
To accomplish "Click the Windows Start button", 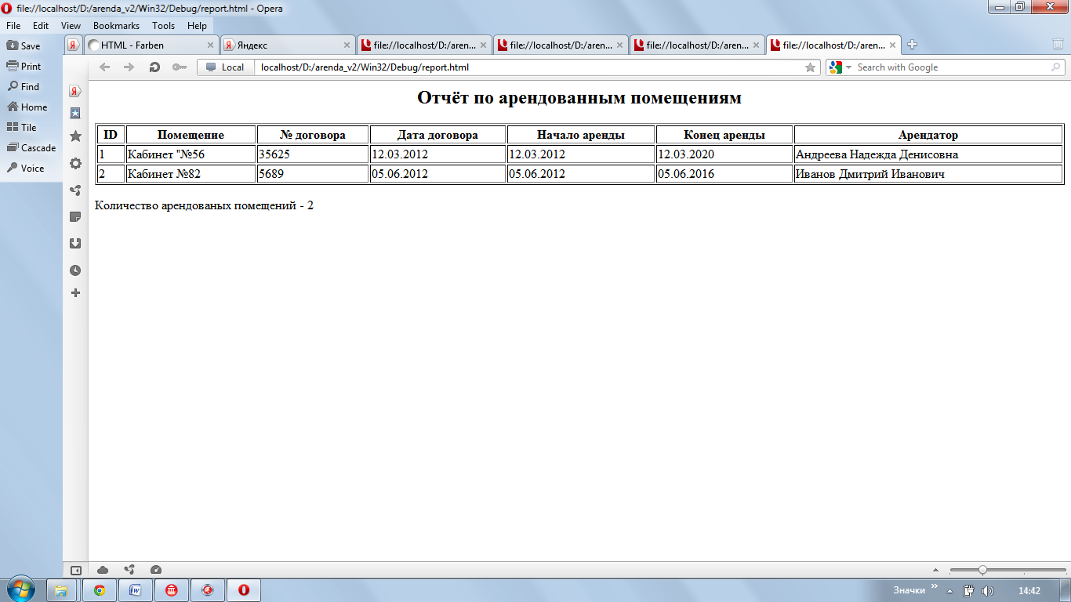I will (x=21, y=589).
